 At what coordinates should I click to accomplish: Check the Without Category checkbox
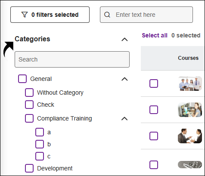coord(29,93)
